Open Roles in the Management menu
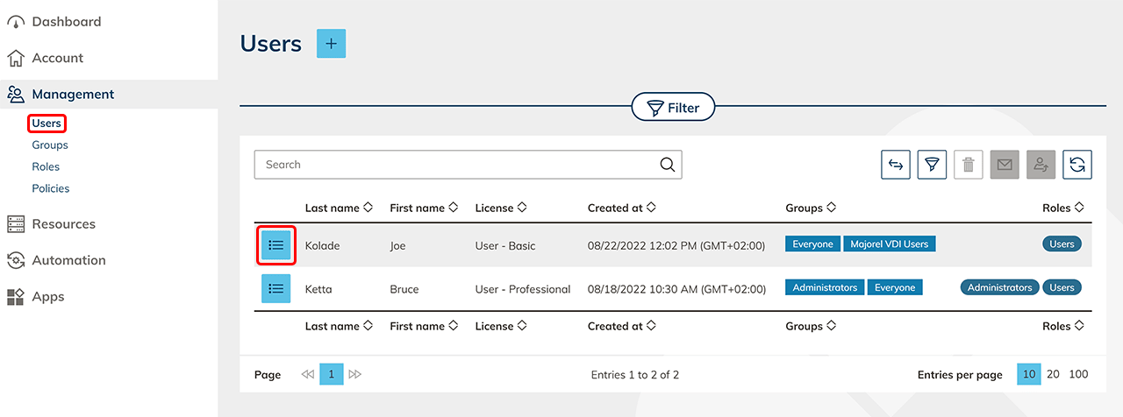The image size is (1123, 417). pyautogui.click(x=46, y=166)
